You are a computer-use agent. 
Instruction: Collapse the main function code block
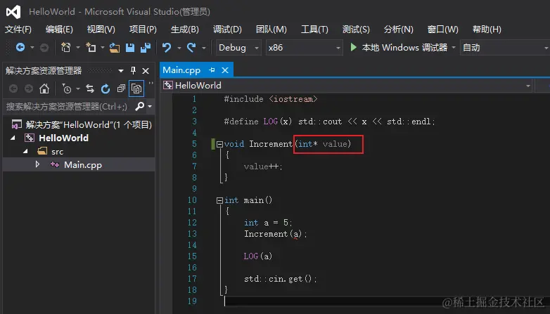[x=219, y=200]
